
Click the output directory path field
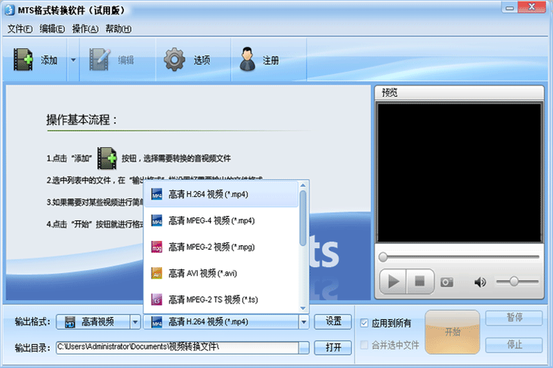[177, 347]
